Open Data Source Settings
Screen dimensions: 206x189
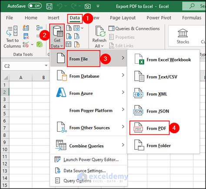(89, 171)
